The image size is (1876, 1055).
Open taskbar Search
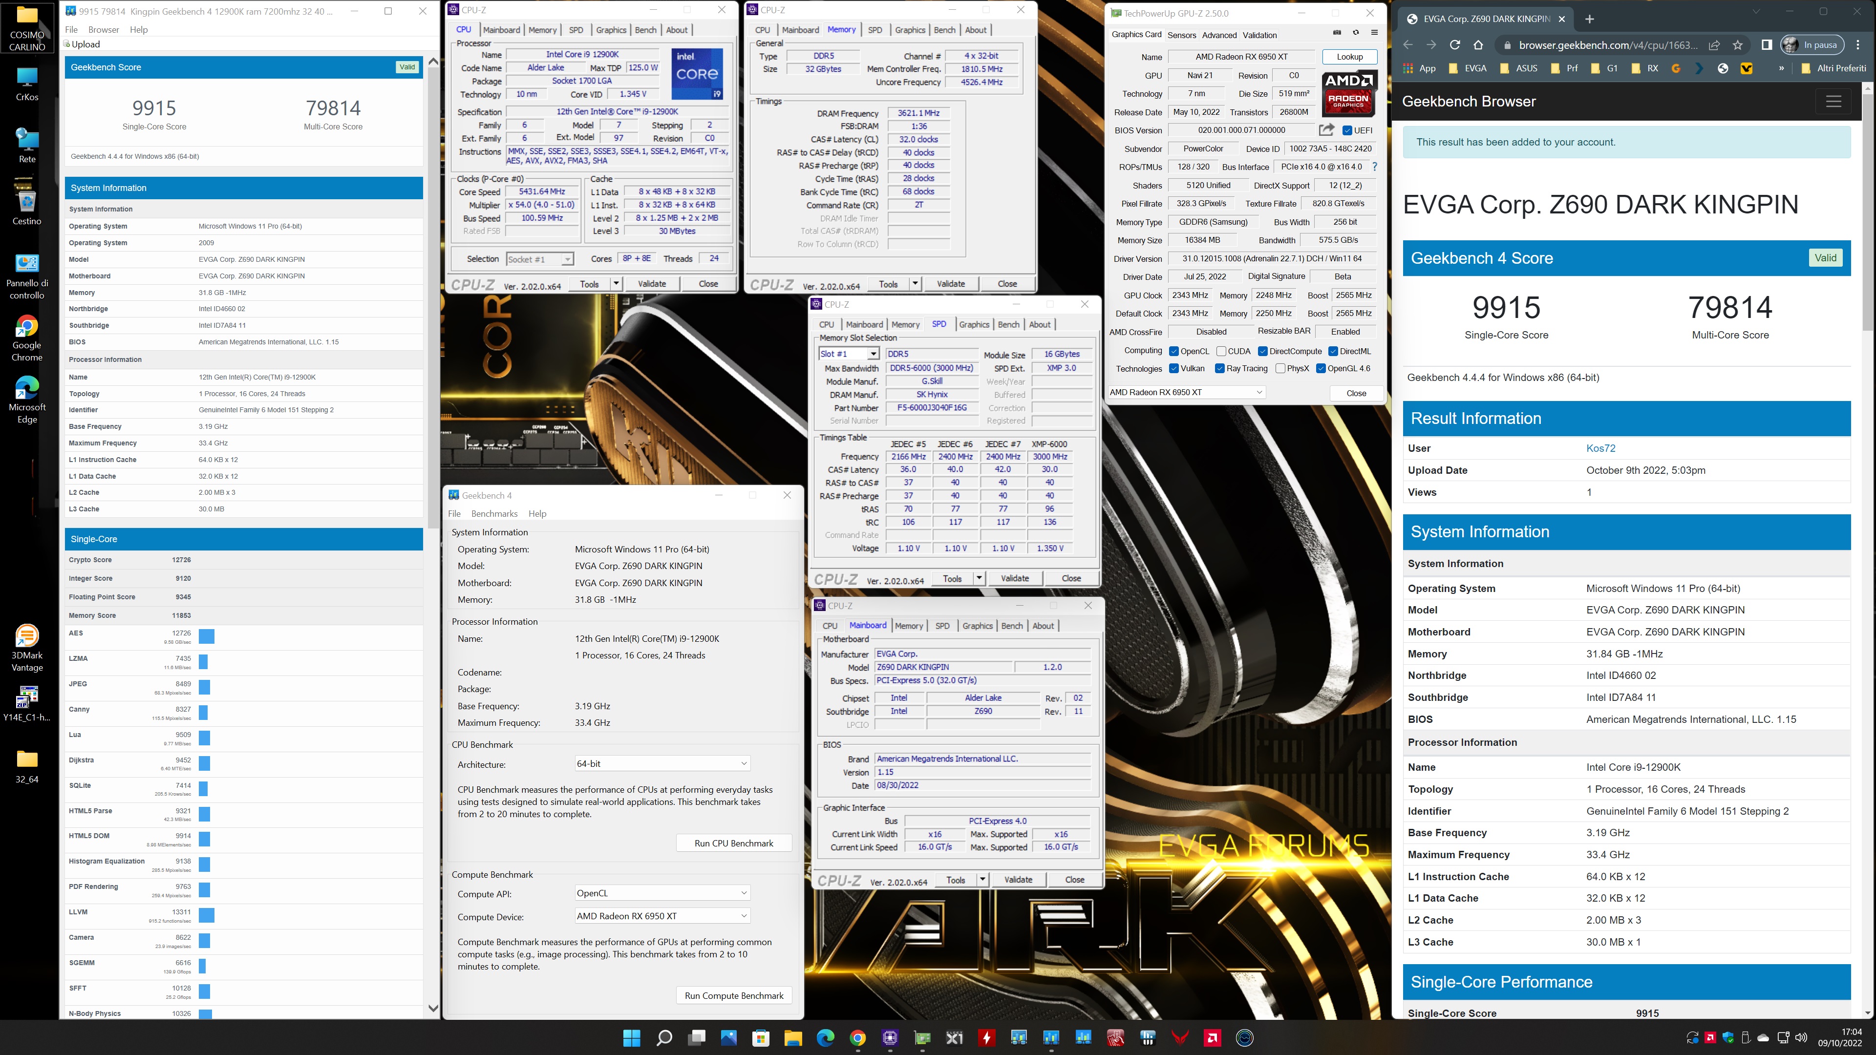[663, 1037]
